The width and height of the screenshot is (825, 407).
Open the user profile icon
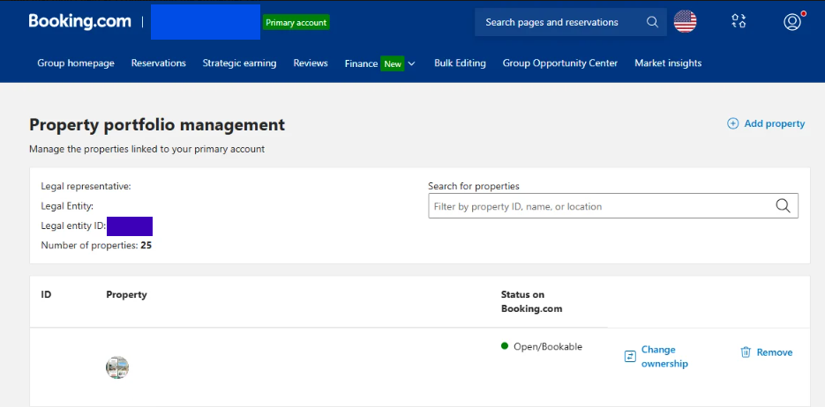pos(791,21)
